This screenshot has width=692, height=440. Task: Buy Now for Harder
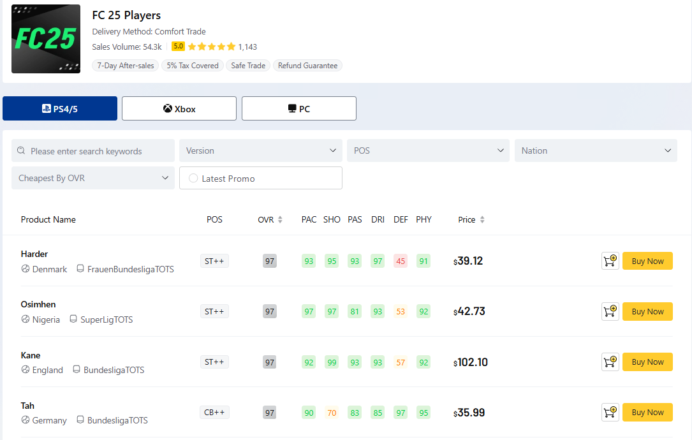647,261
